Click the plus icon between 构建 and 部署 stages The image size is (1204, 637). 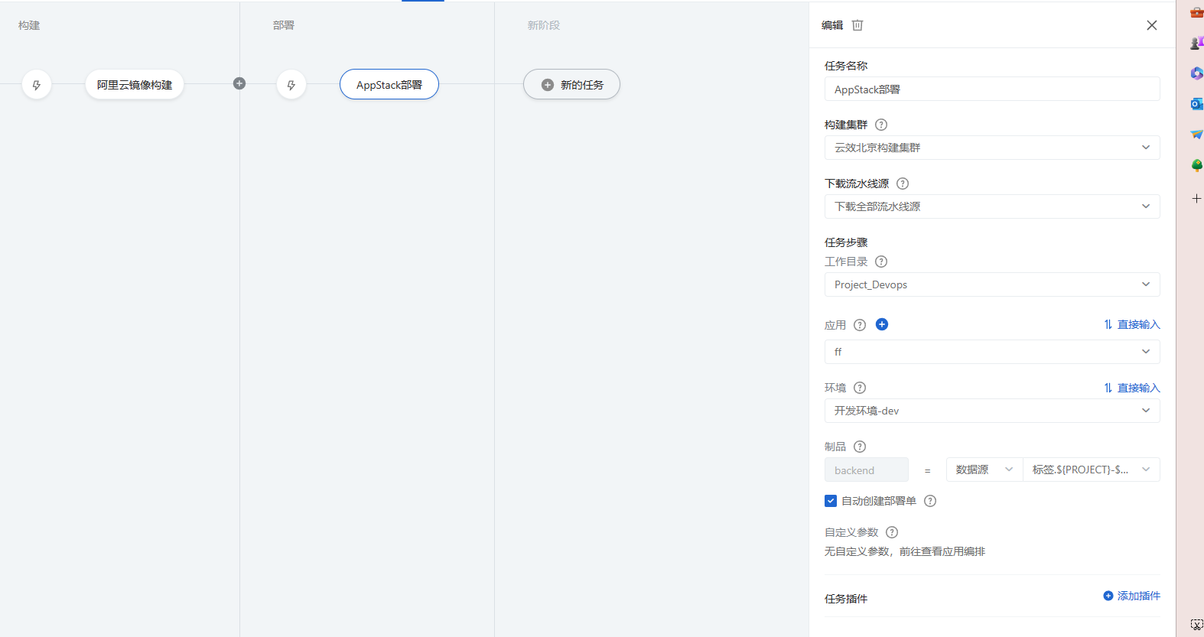(239, 83)
